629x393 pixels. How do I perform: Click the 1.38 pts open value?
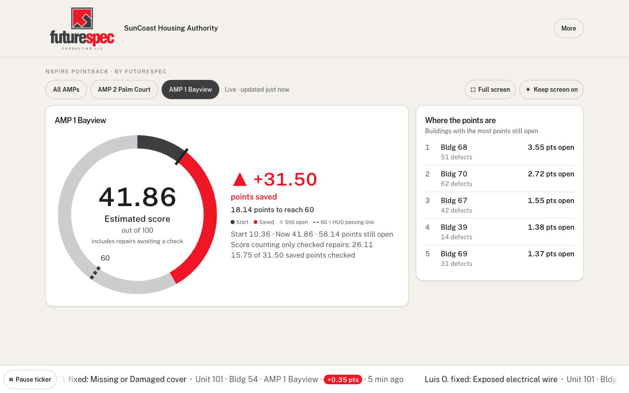pyautogui.click(x=551, y=227)
